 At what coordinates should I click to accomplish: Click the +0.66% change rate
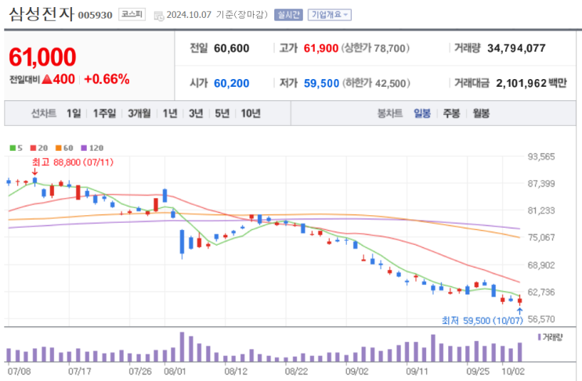[107, 79]
